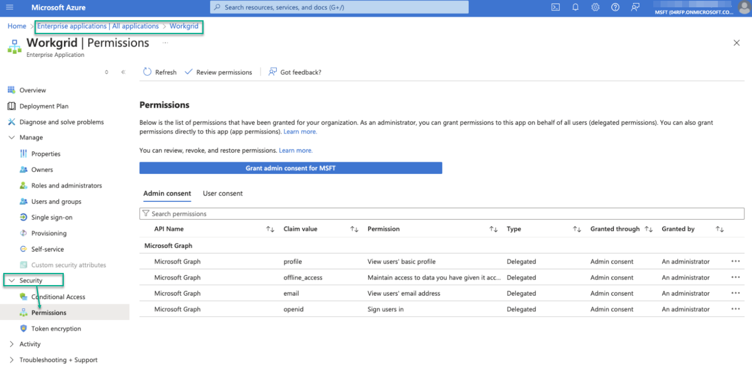Click the Workgrid breadcrumb link
The width and height of the screenshot is (752, 367).
[x=184, y=26]
